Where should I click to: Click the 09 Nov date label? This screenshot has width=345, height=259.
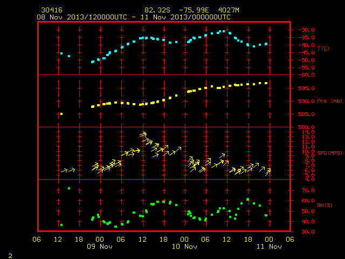coord(100,247)
